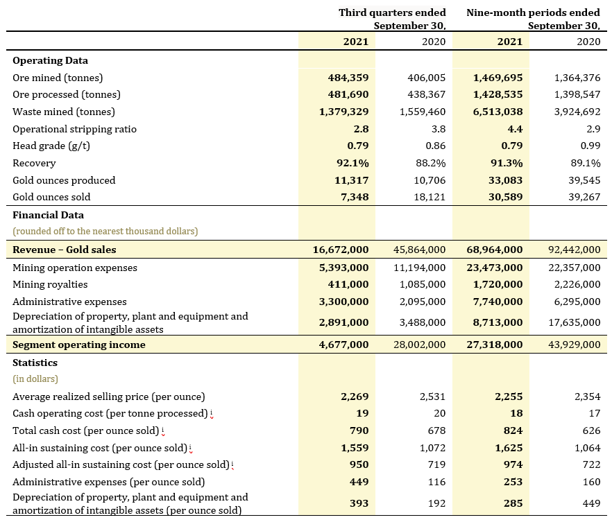Select 'Average realized selling price (per ounce)' label
Image resolution: width=612 pixels, height=522 pixels.
108,397
